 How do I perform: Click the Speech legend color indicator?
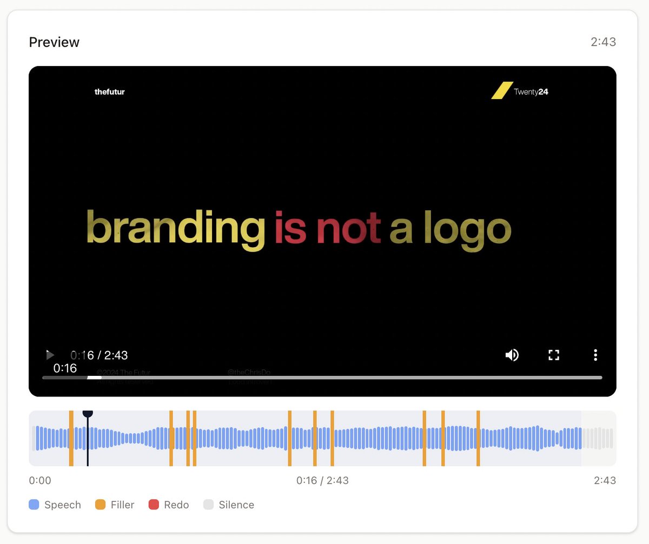[35, 504]
